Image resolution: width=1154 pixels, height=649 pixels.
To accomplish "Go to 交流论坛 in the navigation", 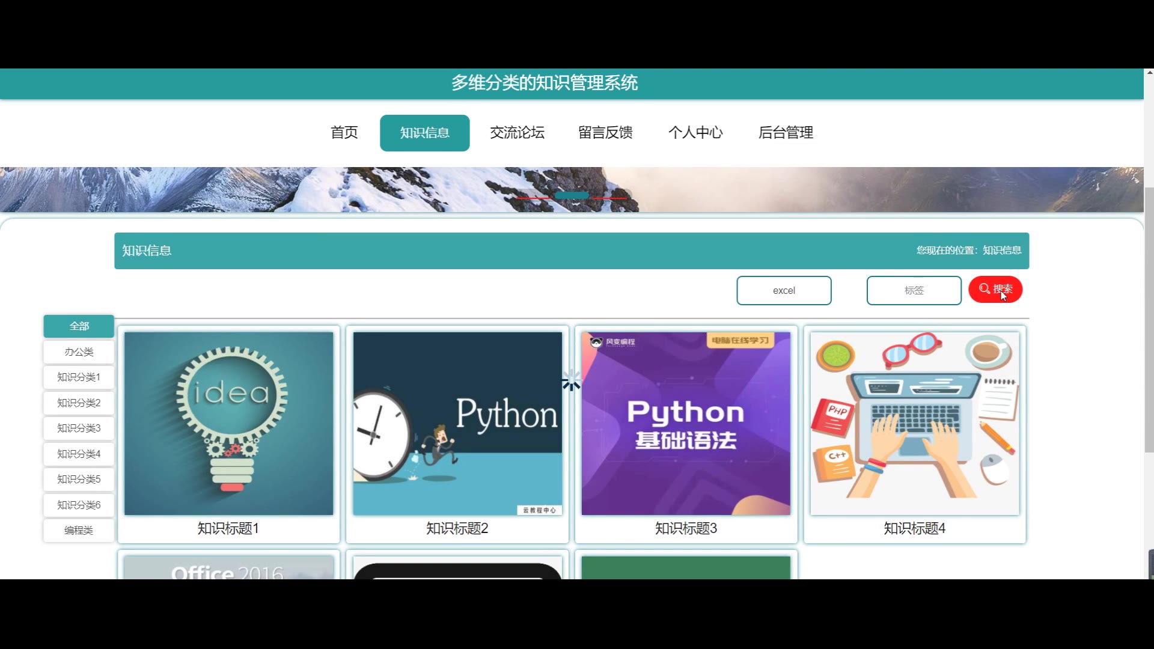I will click(517, 133).
